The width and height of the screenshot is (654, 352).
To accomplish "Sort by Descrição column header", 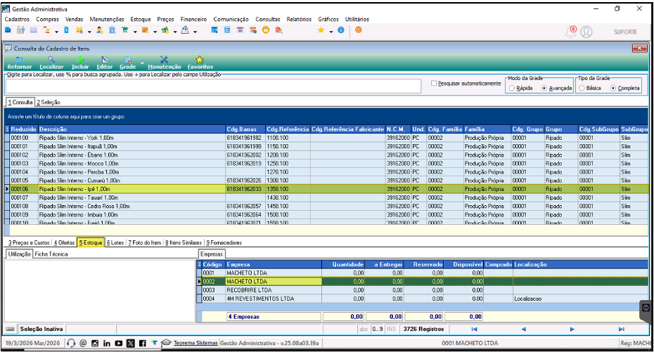I will pos(132,129).
